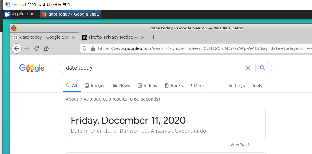Click the remote desktop connection title icon
Screen dimensions: 312x154
click(x=8, y=5)
